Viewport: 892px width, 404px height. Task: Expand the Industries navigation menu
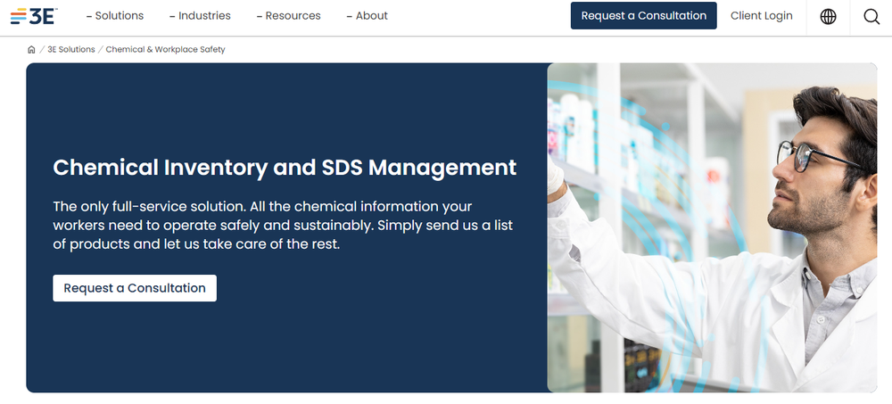[x=204, y=16]
